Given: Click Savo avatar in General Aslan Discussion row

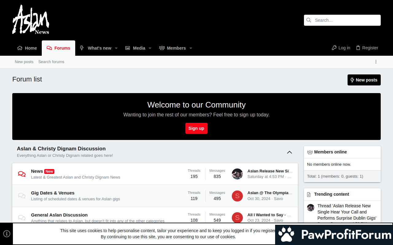Looking at the screenshot, I should coord(237,218).
